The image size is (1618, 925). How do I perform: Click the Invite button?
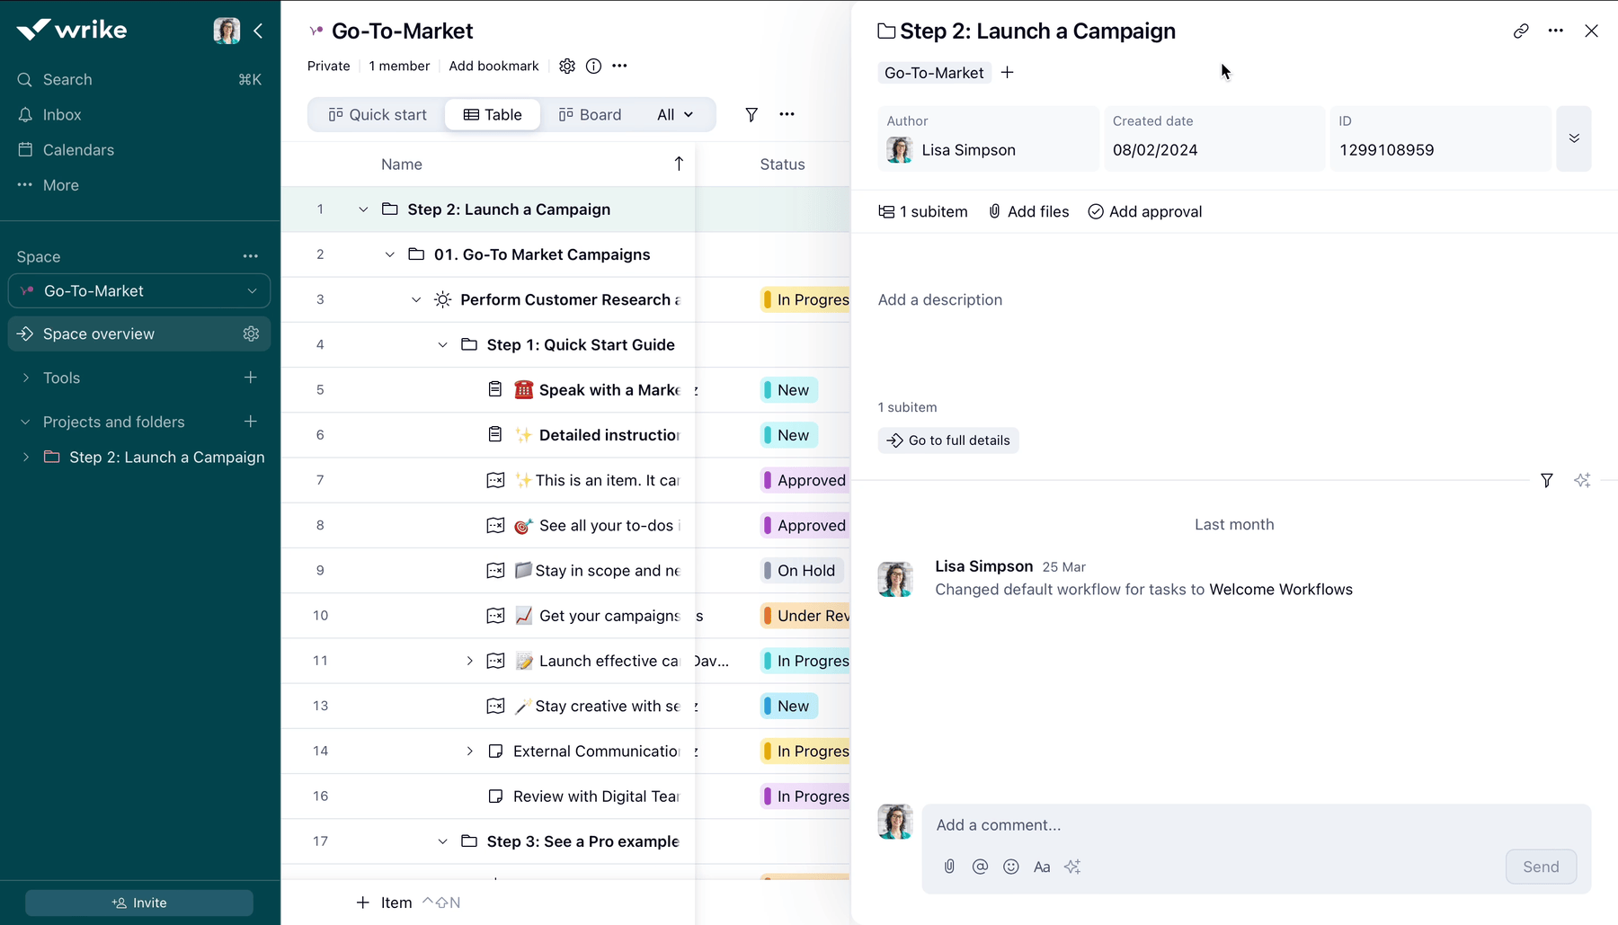tap(139, 903)
